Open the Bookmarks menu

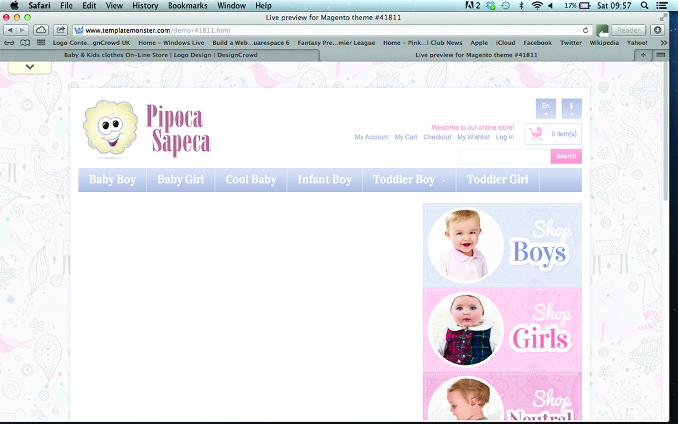188,6
